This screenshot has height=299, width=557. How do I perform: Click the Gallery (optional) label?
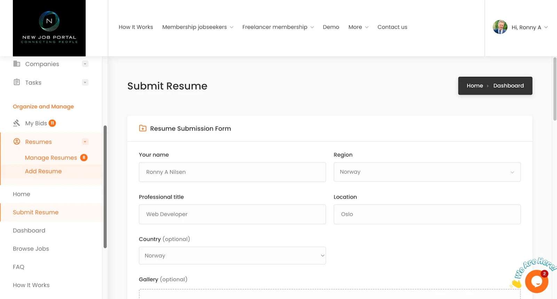coord(163,279)
